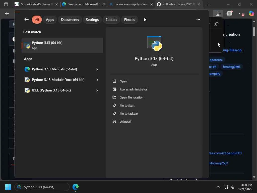257x193 pixels.
Task: Click Open for Python 3.13
Action: pyautogui.click(x=123, y=81)
